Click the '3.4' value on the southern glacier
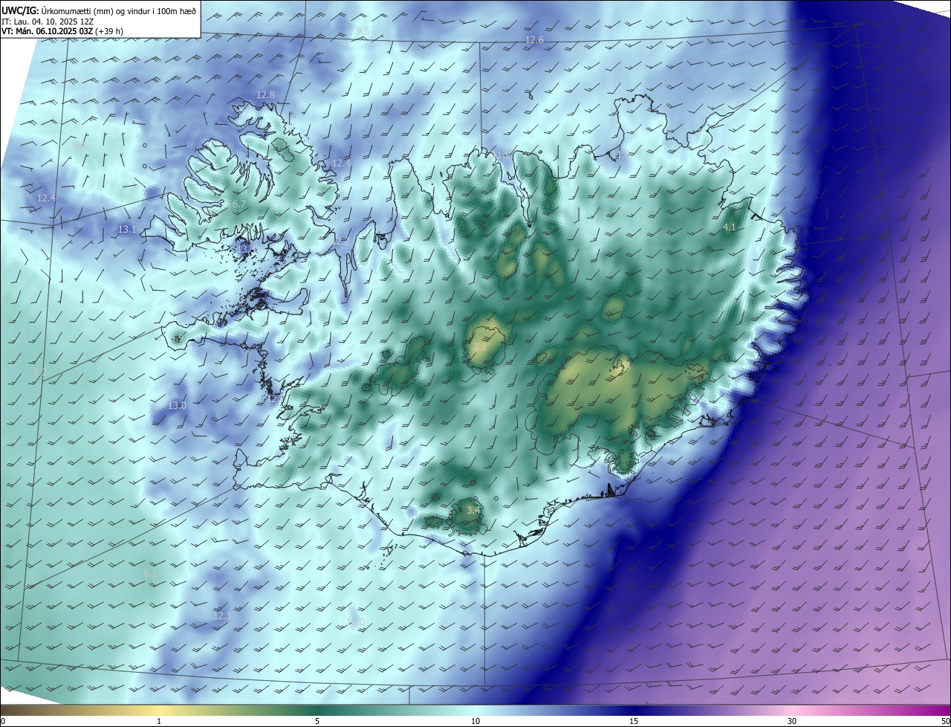Screen dimensions: 951x727 point(473,510)
